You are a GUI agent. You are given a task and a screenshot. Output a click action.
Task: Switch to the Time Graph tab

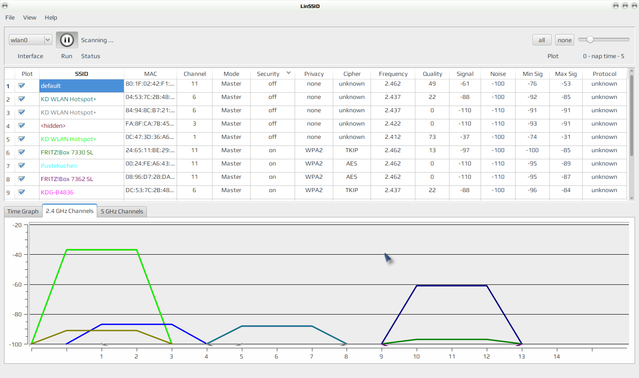tap(23, 212)
